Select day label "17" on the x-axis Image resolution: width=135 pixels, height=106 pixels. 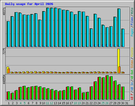(71, 103)
